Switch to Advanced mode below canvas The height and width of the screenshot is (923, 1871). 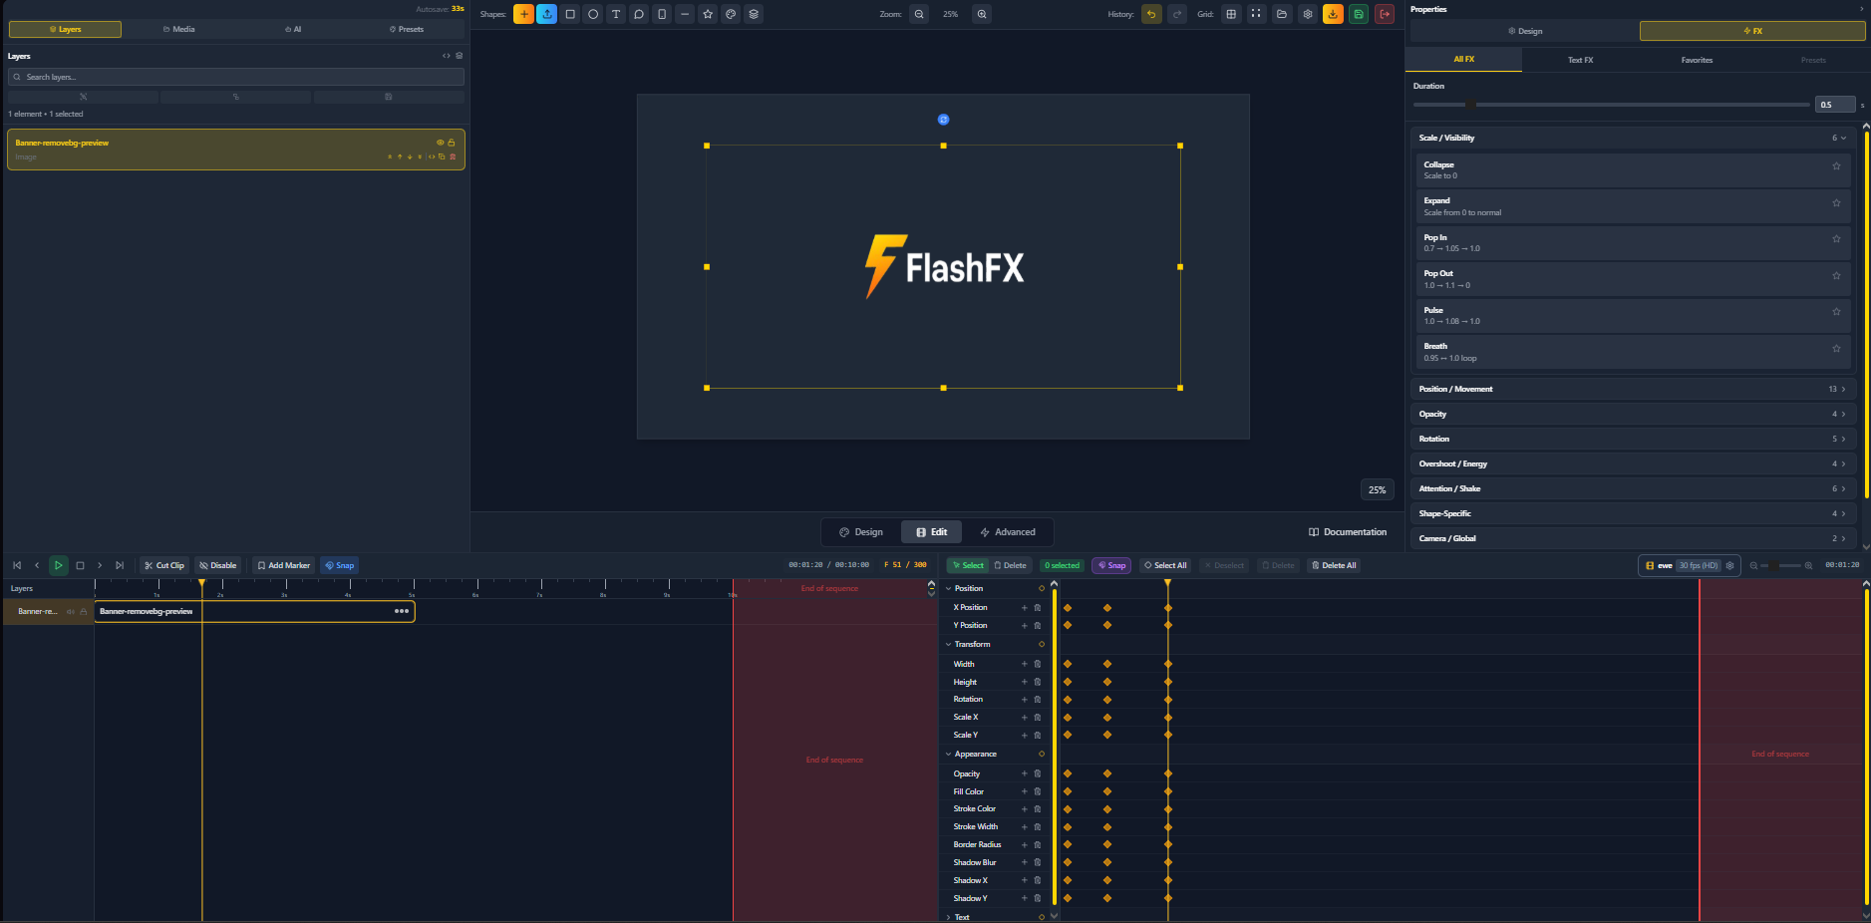[1008, 532]
